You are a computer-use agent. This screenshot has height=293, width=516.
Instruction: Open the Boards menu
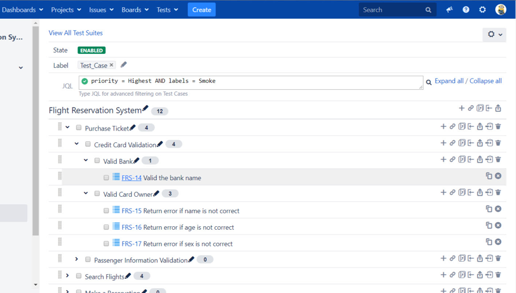point(135,10)
